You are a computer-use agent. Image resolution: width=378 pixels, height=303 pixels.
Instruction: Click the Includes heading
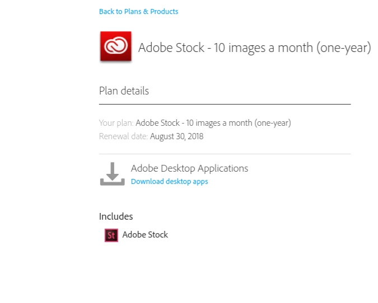tap(116, 216)
